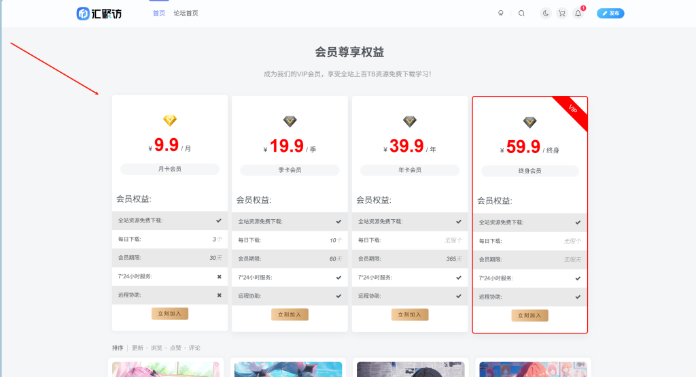The image size is (696, 377).
Task: Open the VIP medal icon in header
Action: pos(501,14)
